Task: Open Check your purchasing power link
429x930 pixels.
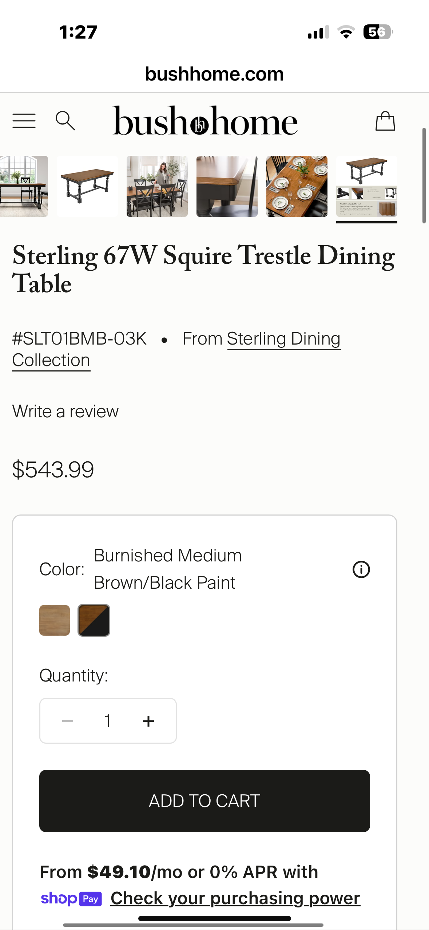Action: click(235, 898)
